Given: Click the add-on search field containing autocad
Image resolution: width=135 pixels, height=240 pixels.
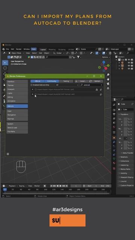Looking at the screenshot, I should [x=91, y=85].
